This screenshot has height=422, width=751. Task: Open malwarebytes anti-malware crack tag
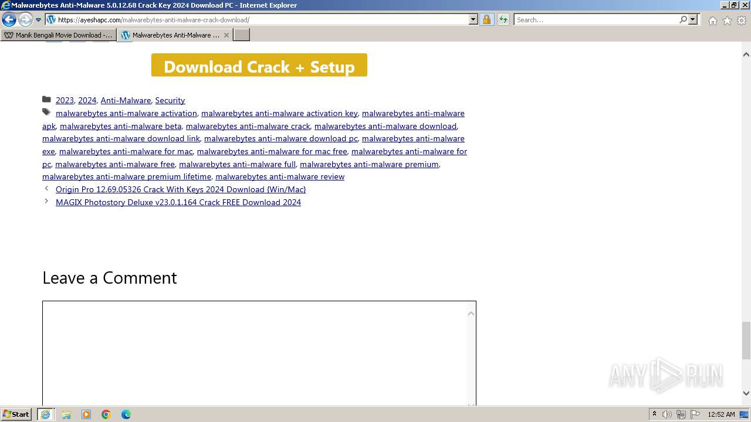point(248,126)
